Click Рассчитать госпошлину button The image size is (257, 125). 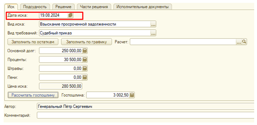tap(33, 95)
